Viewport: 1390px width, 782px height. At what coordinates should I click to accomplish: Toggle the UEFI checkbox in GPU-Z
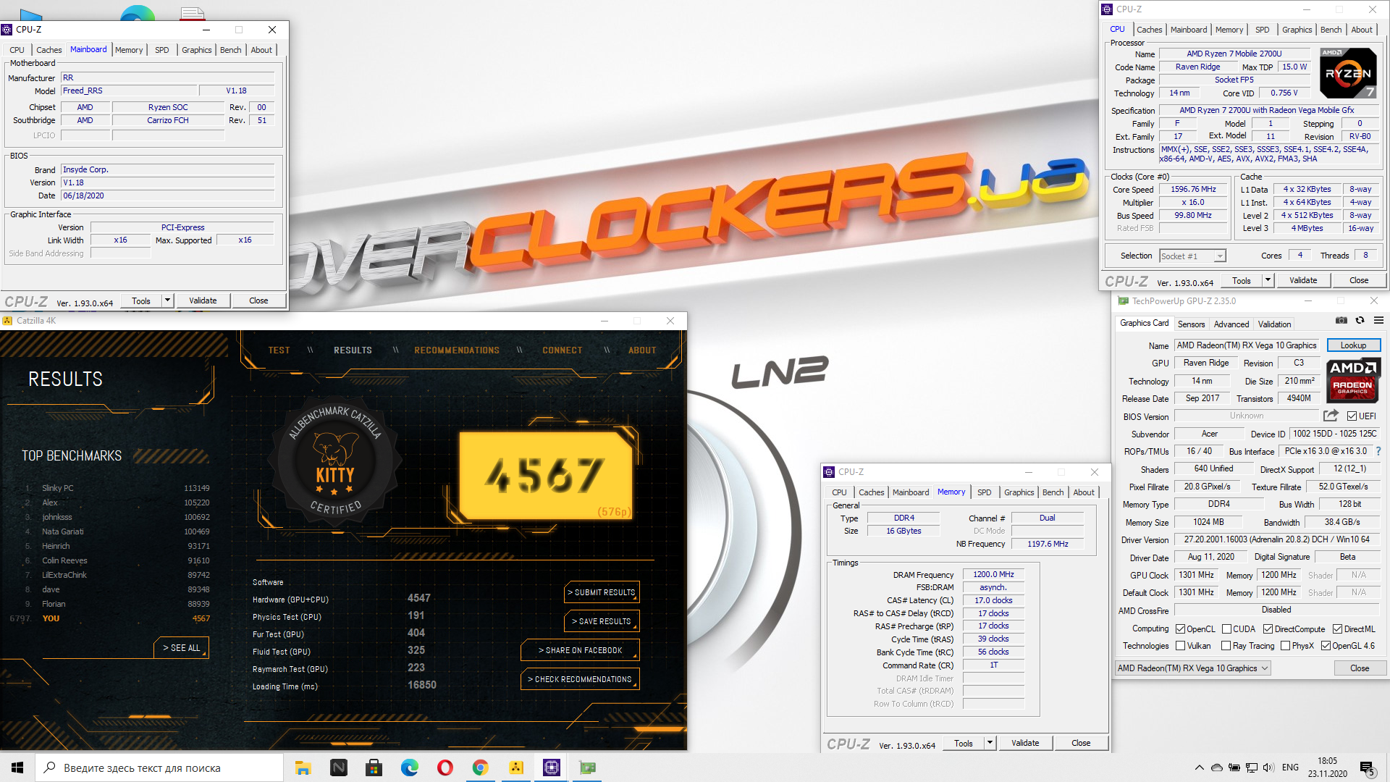pos(1352,416)
